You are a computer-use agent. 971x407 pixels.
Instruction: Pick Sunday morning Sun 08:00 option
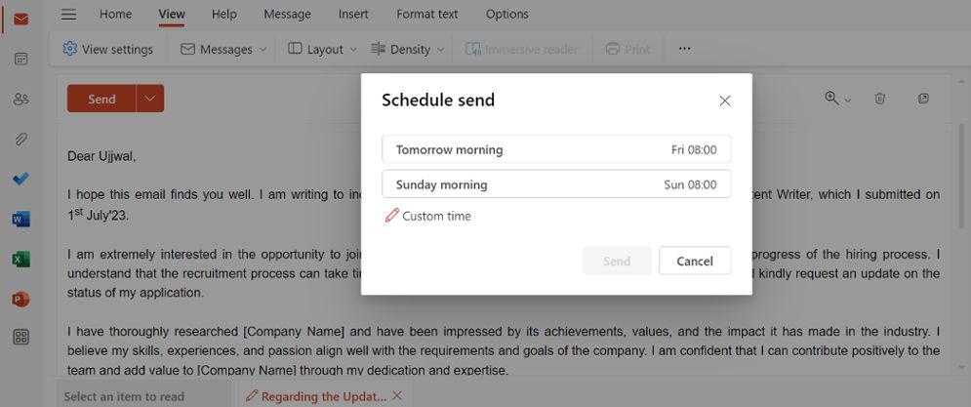tap(556, 184)
